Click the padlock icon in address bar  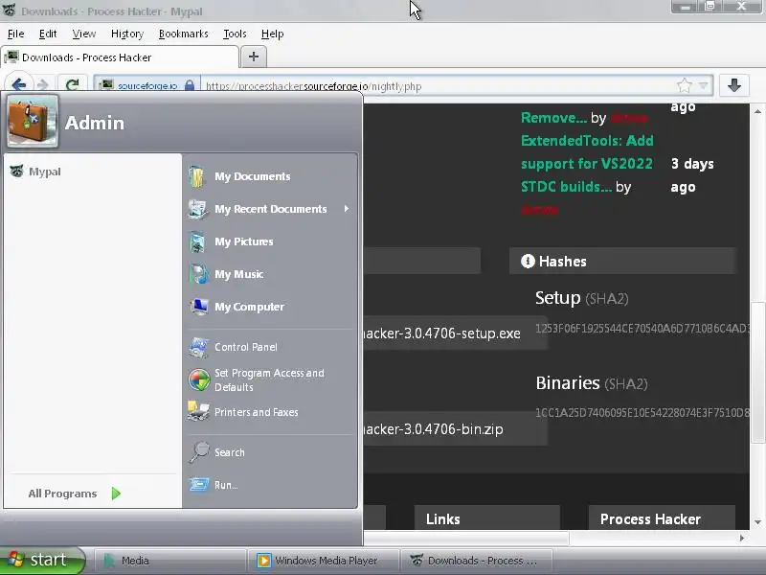point(190,85)
